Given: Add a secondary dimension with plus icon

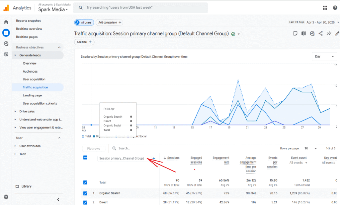Looking at the screenshot, I should coord(154,158).
